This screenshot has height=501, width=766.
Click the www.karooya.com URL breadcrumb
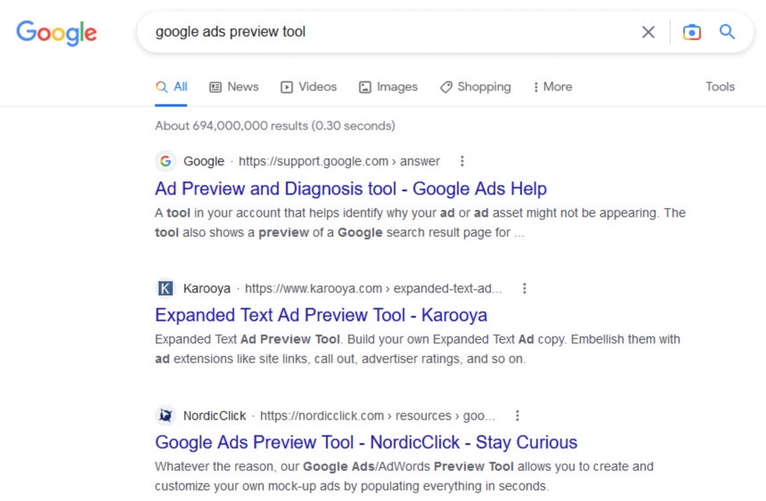373,288
